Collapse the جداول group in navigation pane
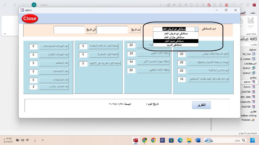259x145 pixels. [x=253, y=49]
